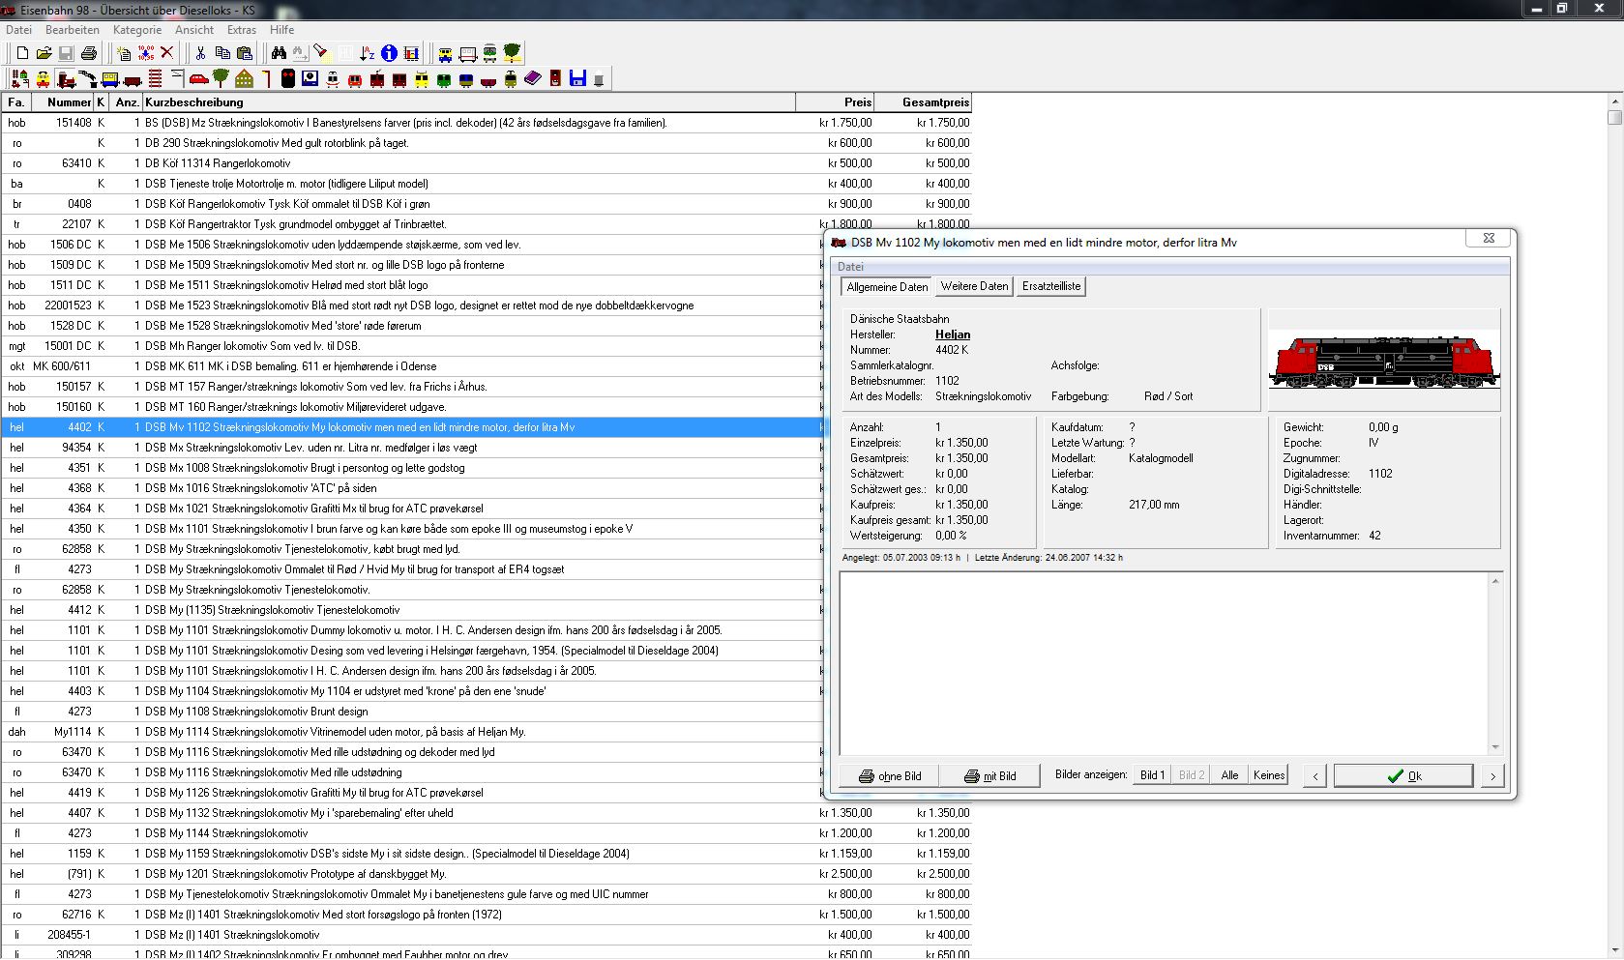Click the printer icon in toolbar
This screenshot has height=960, width=1624.
click(89, 53)
